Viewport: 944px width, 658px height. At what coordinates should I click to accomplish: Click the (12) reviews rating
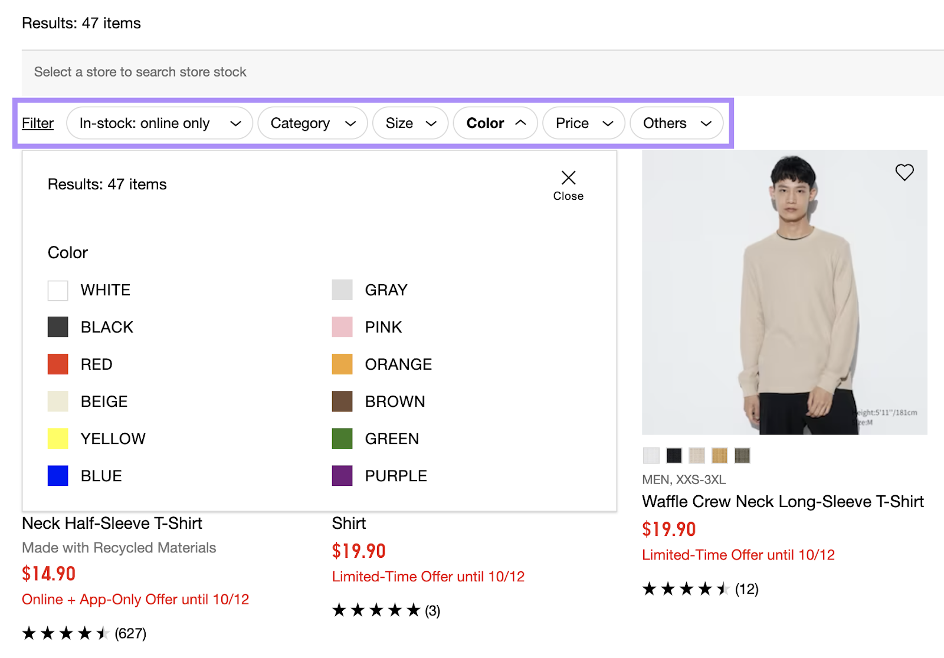click(747, 588)
